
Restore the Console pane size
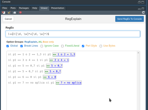point(139,2)
